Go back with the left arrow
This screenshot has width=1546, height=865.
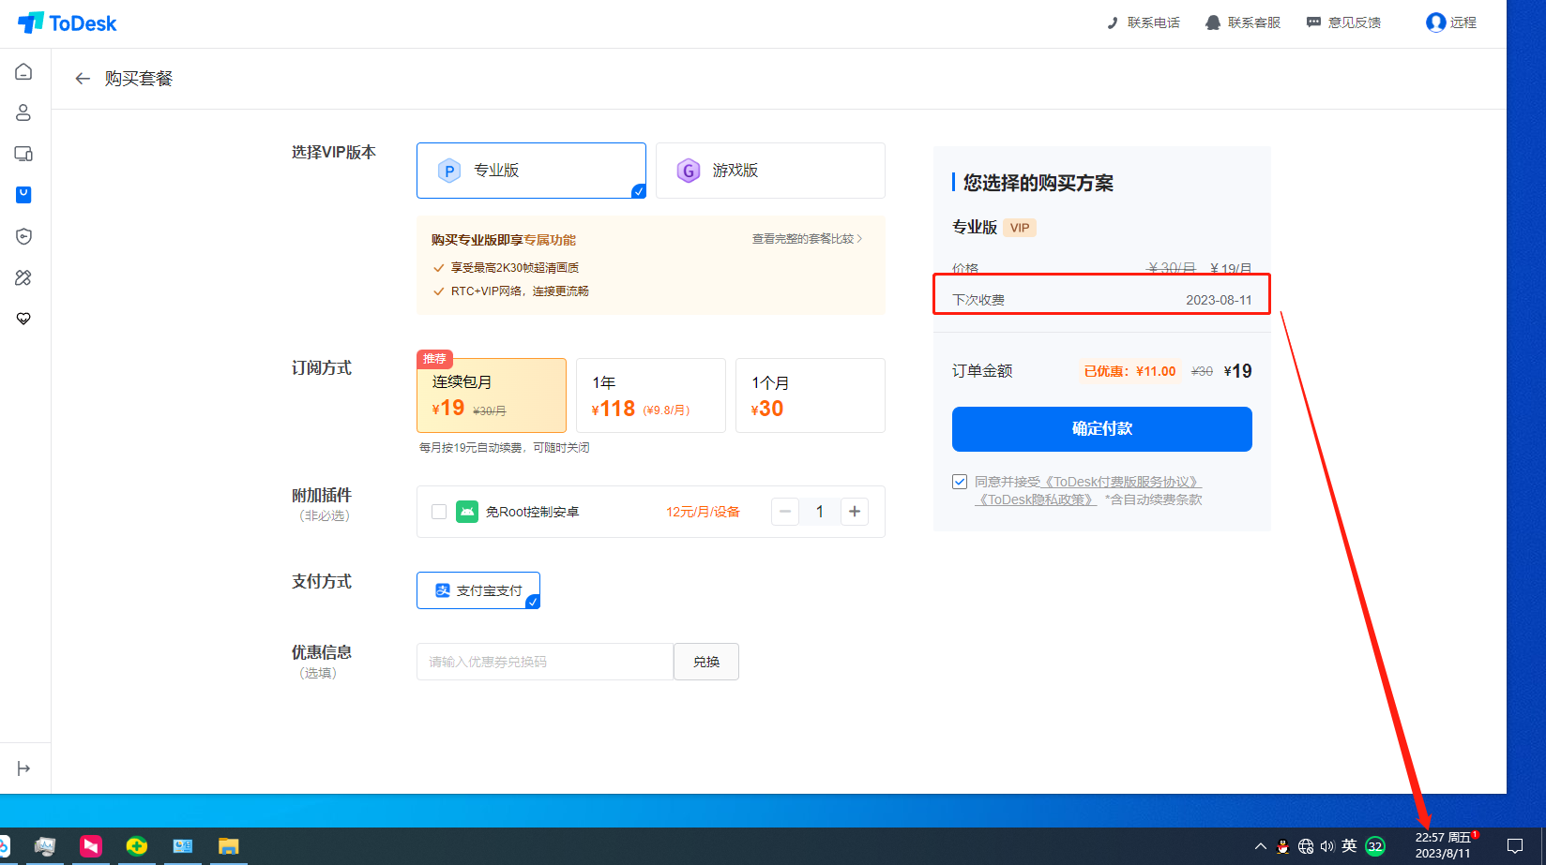click(x=83, y=79)
